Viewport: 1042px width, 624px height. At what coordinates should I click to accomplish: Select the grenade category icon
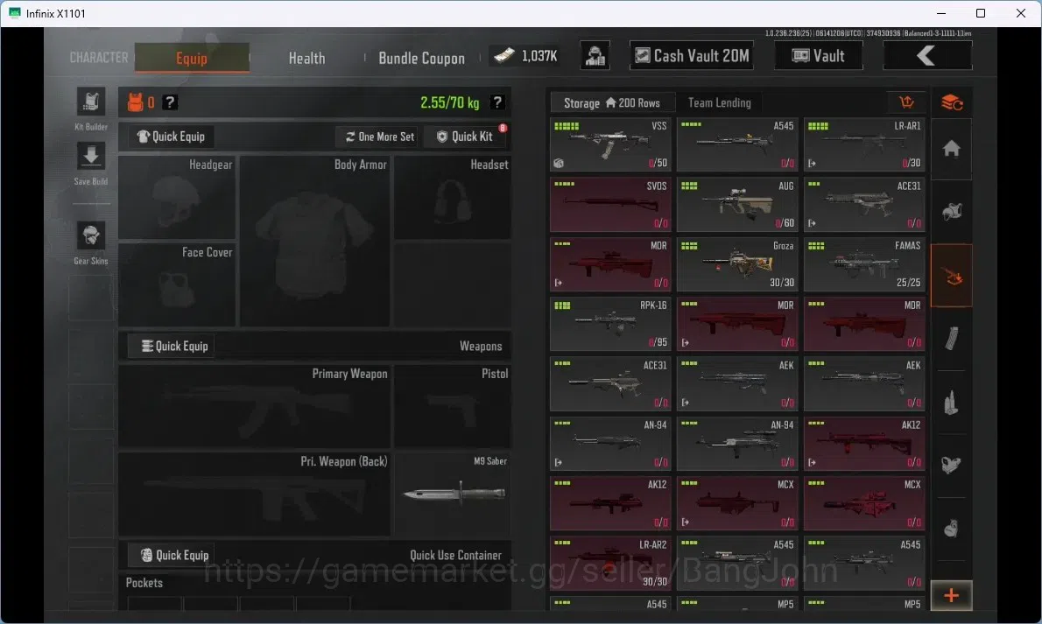[x=952, y=529]
